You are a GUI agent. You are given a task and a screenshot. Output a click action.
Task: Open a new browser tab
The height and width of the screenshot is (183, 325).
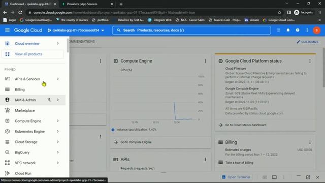click(x=121, y=4)
